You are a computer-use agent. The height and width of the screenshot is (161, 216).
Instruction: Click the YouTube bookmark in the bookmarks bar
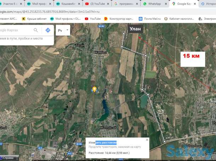pyautogui.click(x=93, y=19)
